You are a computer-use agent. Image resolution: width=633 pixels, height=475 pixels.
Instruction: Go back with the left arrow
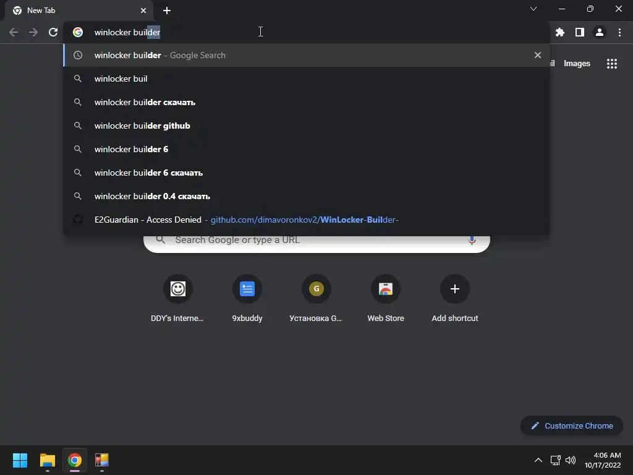[14, 32]
